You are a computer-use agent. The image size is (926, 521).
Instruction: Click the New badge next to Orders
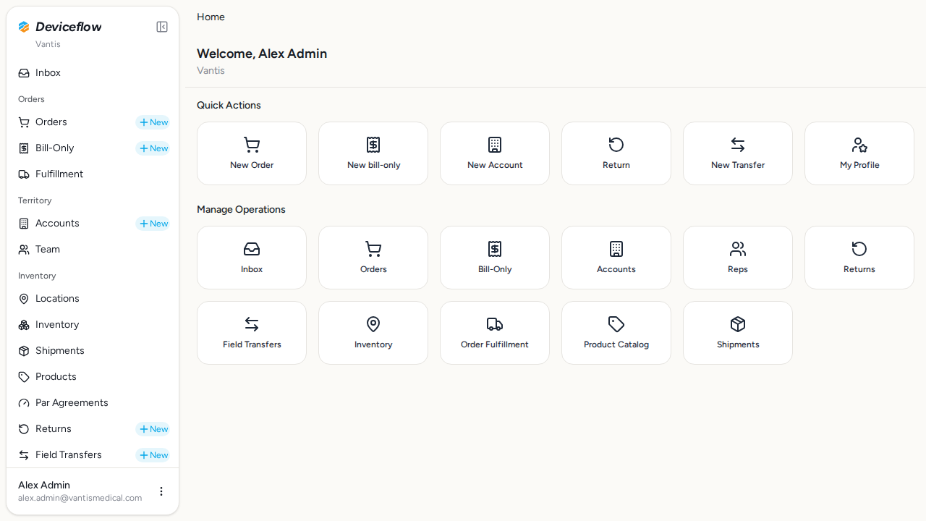153,122
